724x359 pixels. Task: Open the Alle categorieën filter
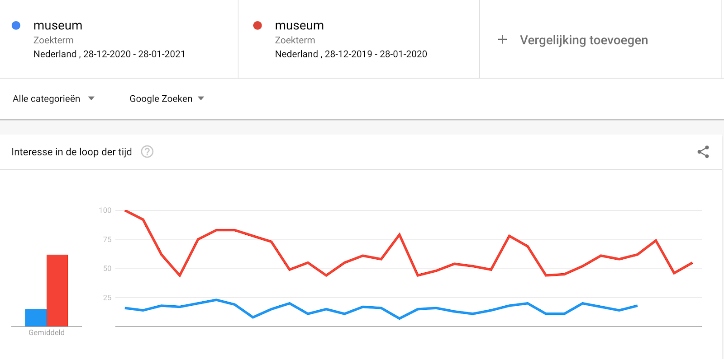pos(53,98)
